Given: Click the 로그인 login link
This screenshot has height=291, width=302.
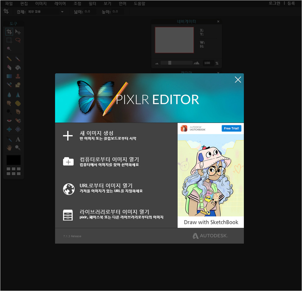Looking at the screenshot, I should pyautogui.click(x=274, y=3).
